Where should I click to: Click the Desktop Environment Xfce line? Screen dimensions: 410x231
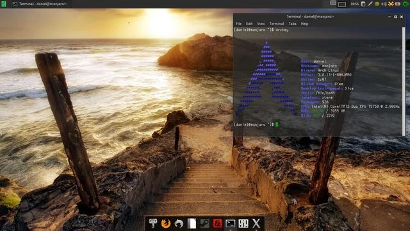coord(327,89)
